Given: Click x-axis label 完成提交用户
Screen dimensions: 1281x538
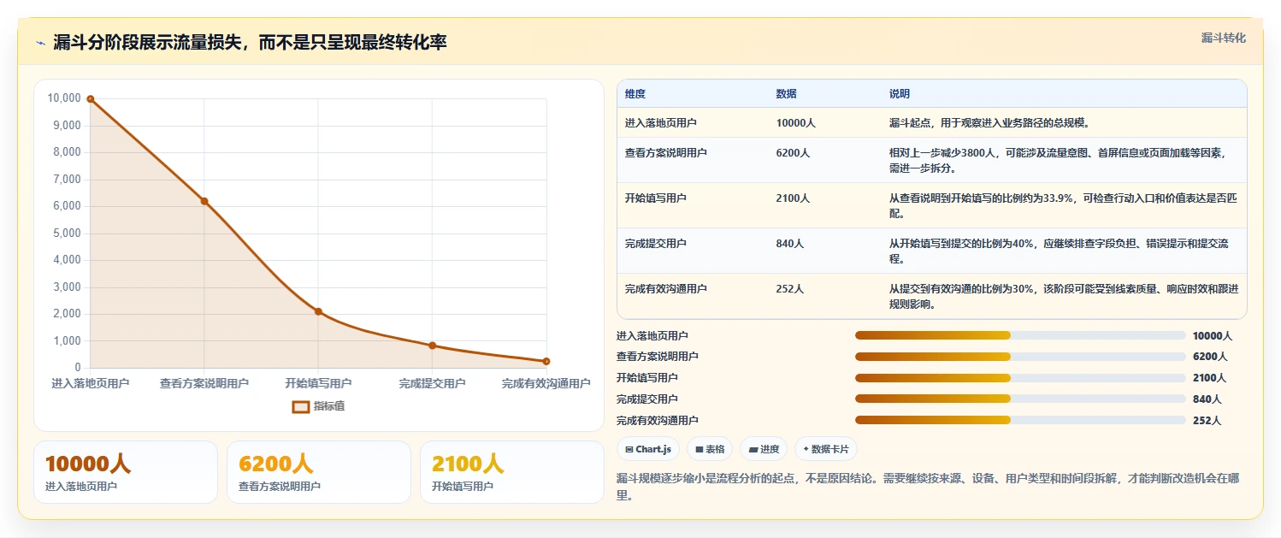Looking at the screenshot, I should pyautogui.click(x=432, y=384).
